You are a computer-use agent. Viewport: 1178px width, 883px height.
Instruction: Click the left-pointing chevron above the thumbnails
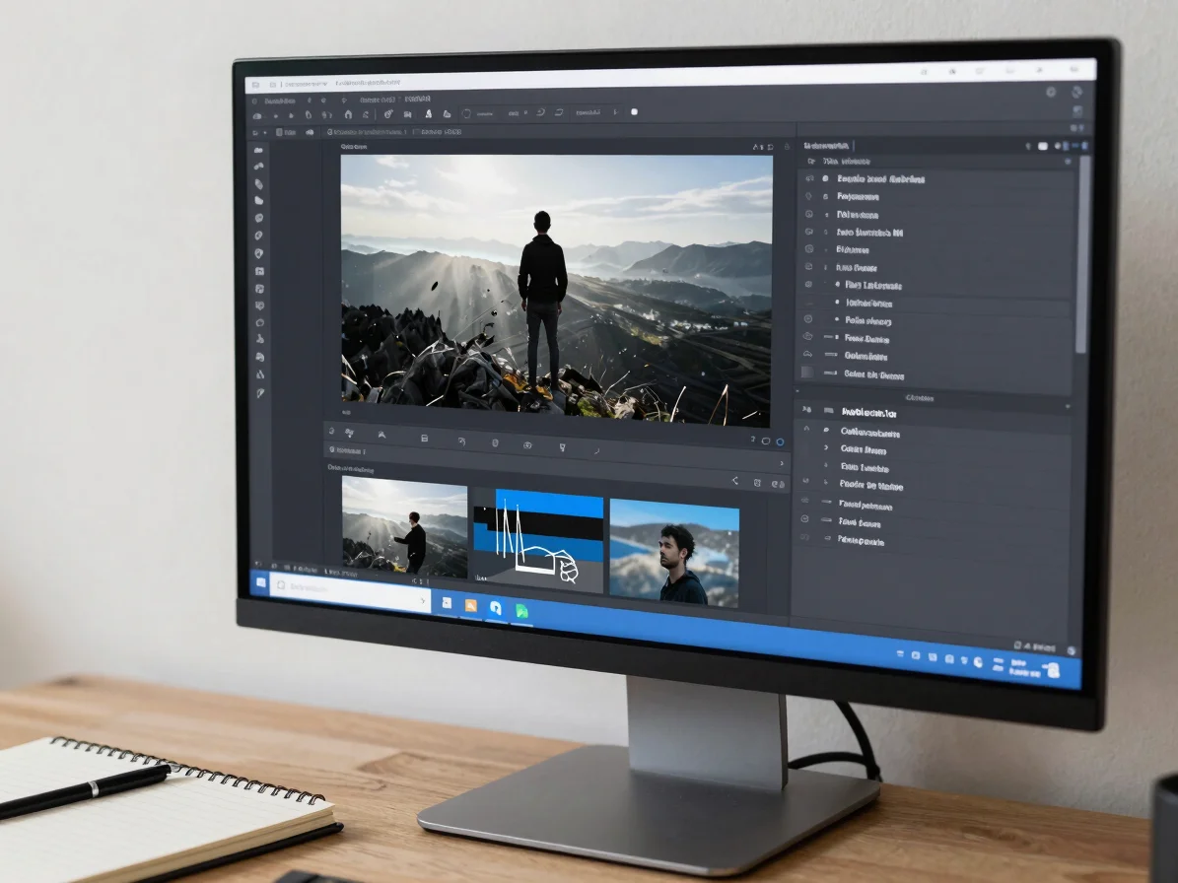coord(734,481)
